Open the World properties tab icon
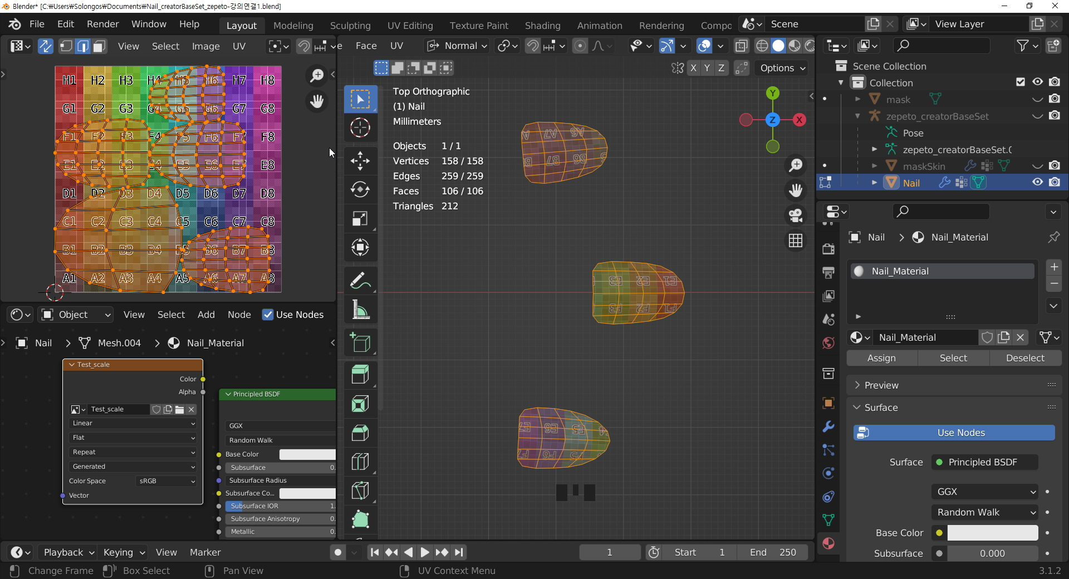Viewport: 1069px width, 579px height. 828,343
